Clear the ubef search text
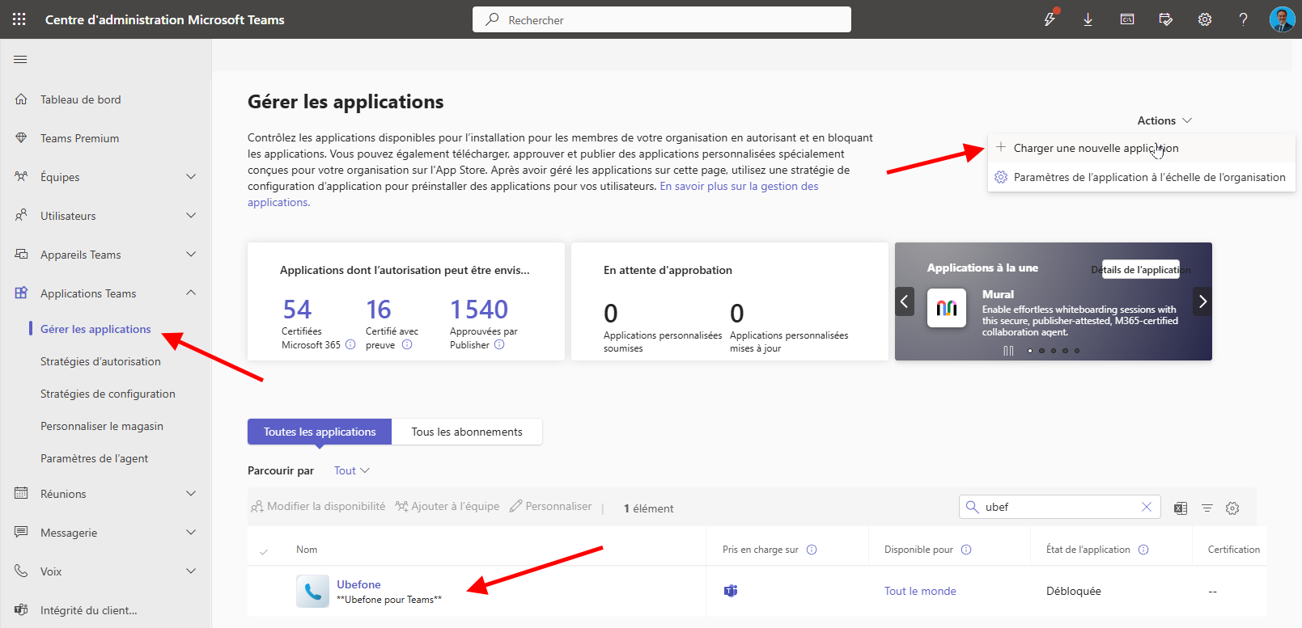The height and width of the screenshot is (628, 1302). (x=1147, y=507)
